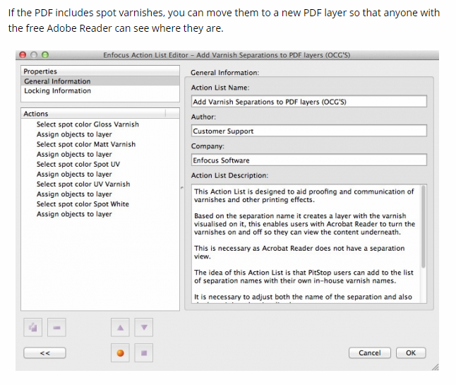Select 'Assign objects to layer' below Gloss Varnish
Image resolution: width=456 pixels, height=385 pixels.
pos(74,134)
